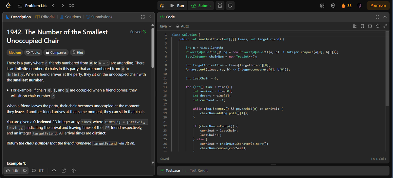Screen dimensions: 393x178
Task: Switch to the Solutions tab
Action: 70,17
